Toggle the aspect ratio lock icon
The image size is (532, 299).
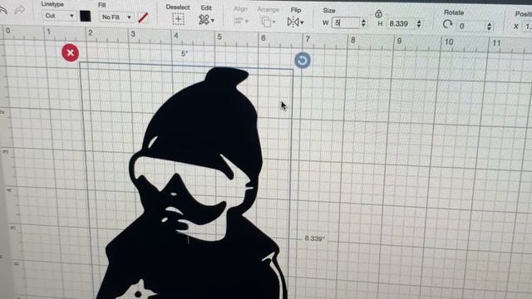pos(378,13)
